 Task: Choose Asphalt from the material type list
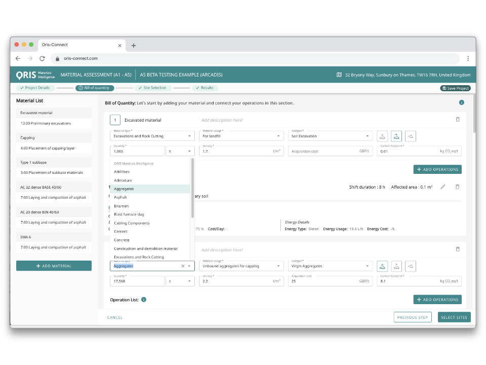click(x=120, y=197)
